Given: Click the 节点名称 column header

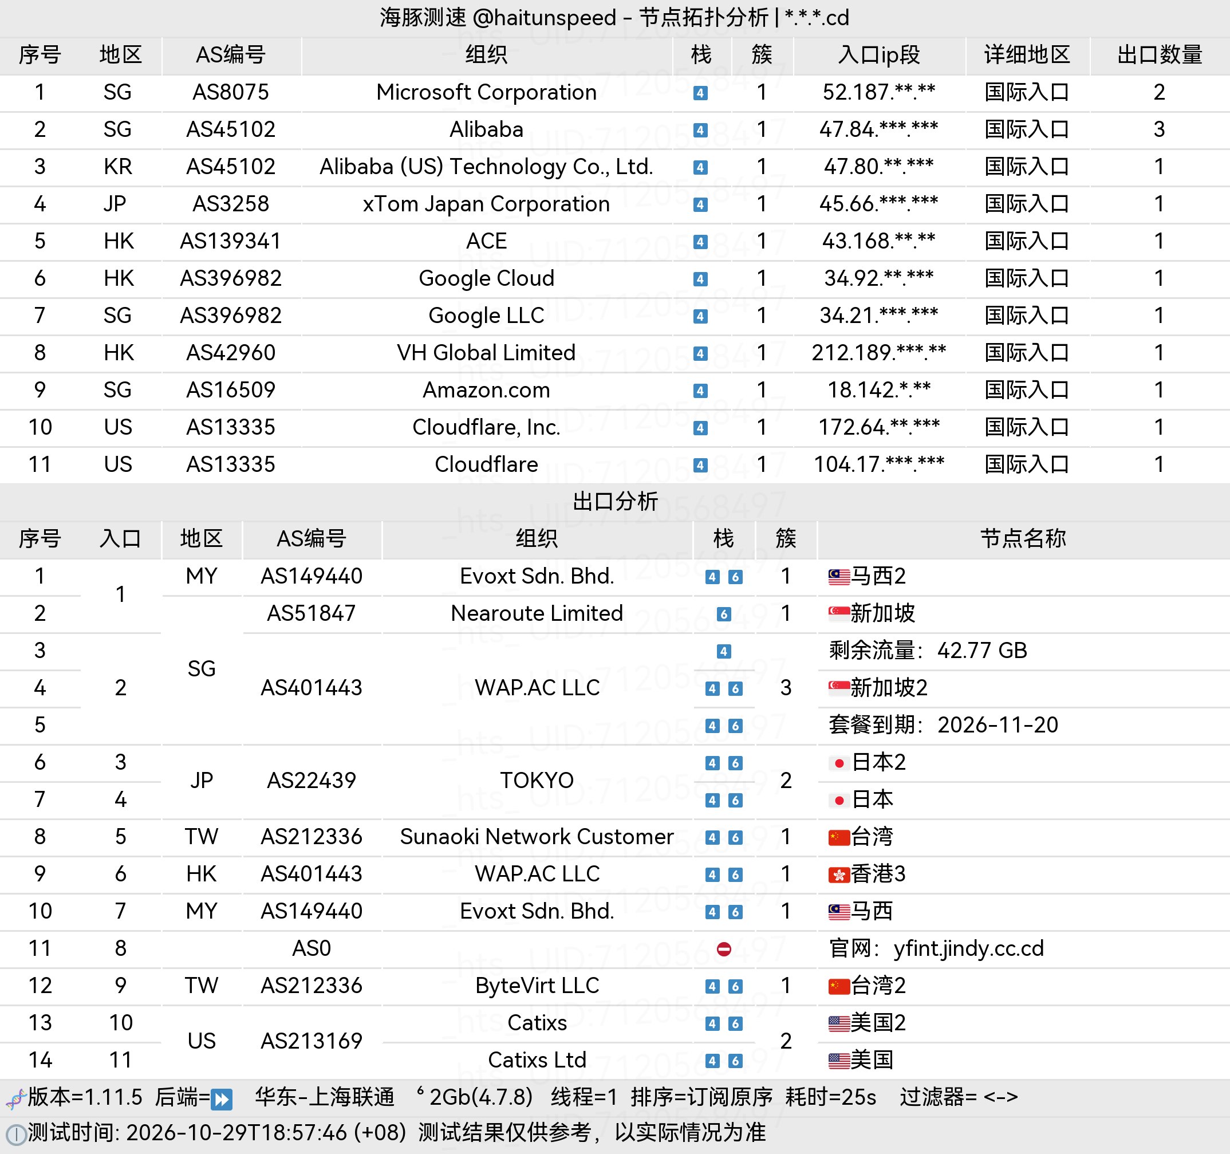Looking at the screenshot, I should 1023,538.
